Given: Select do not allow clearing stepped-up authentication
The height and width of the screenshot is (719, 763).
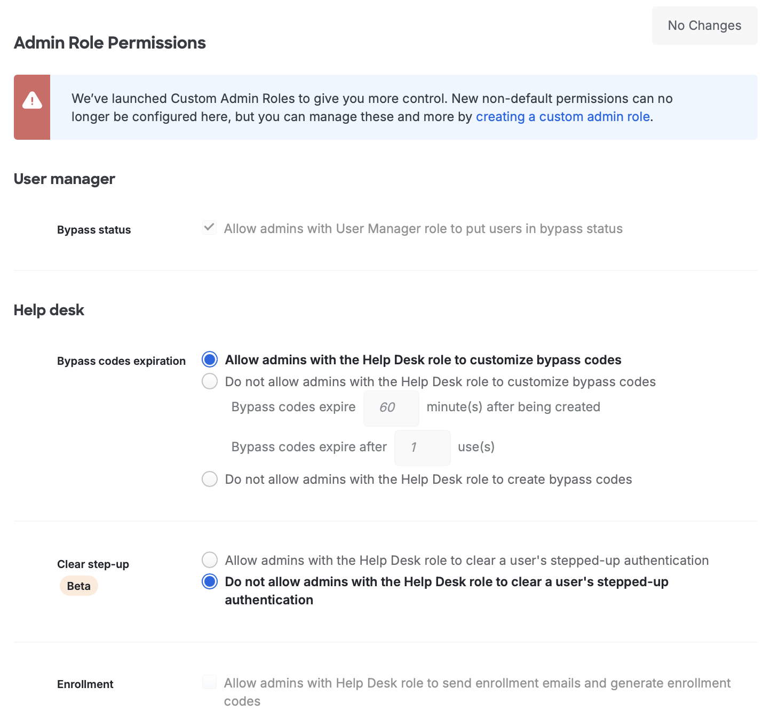Looking at the screenshot, I should tap(209, 582).
